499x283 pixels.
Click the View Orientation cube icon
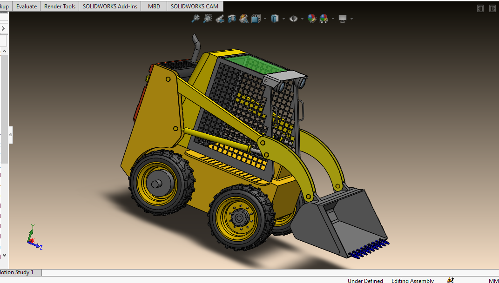pyautogui.click(x=256, y=19)
